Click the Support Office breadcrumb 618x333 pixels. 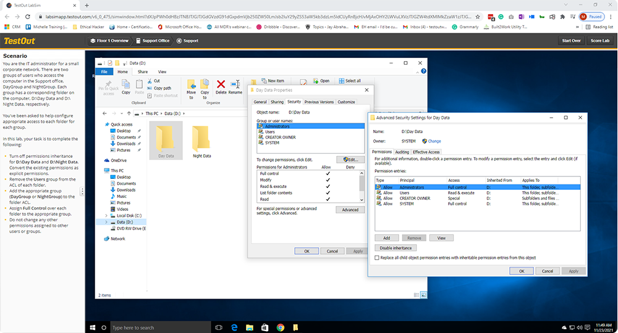click(x=153, y=41)
